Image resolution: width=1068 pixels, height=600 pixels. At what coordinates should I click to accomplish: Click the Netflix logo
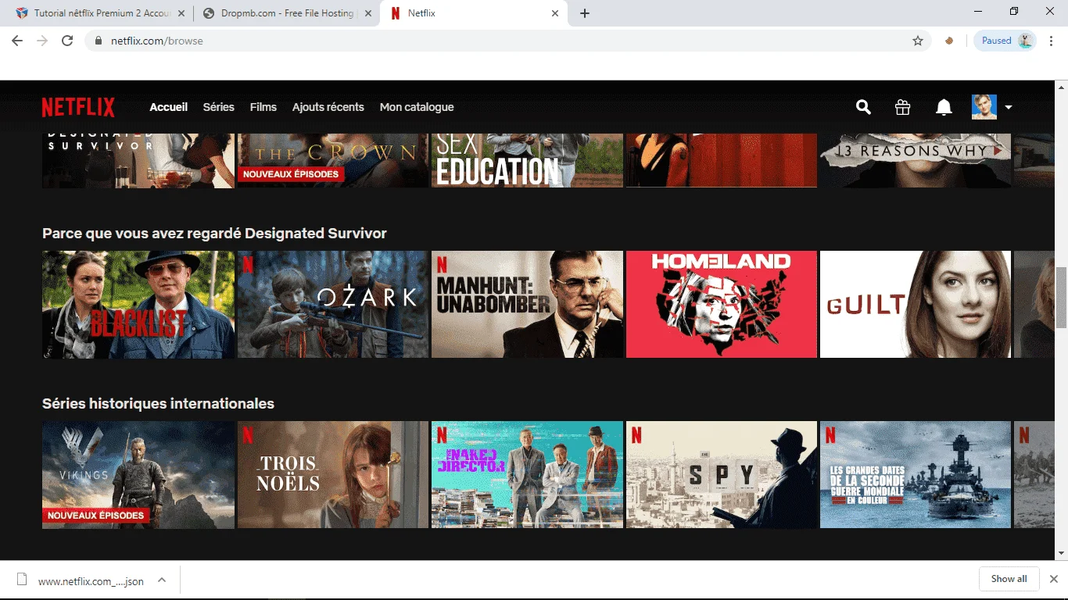(x=78, y=107)
